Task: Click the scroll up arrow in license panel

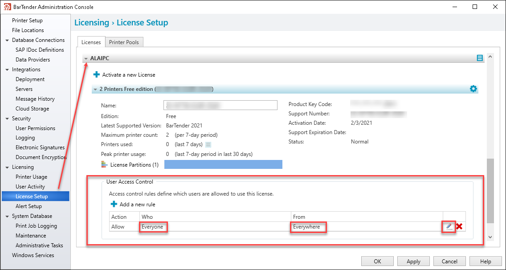Action: (490, 57)
